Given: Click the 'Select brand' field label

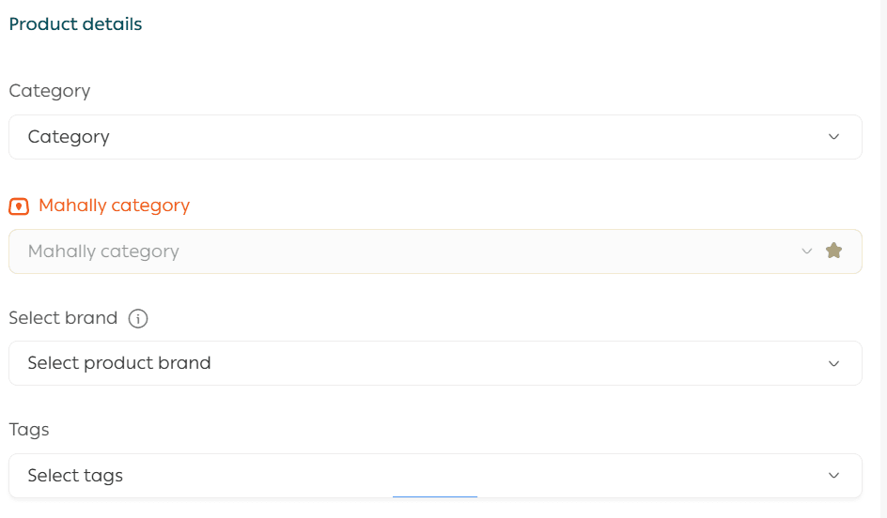Looking at the screenshot, I should coord(63,318).
